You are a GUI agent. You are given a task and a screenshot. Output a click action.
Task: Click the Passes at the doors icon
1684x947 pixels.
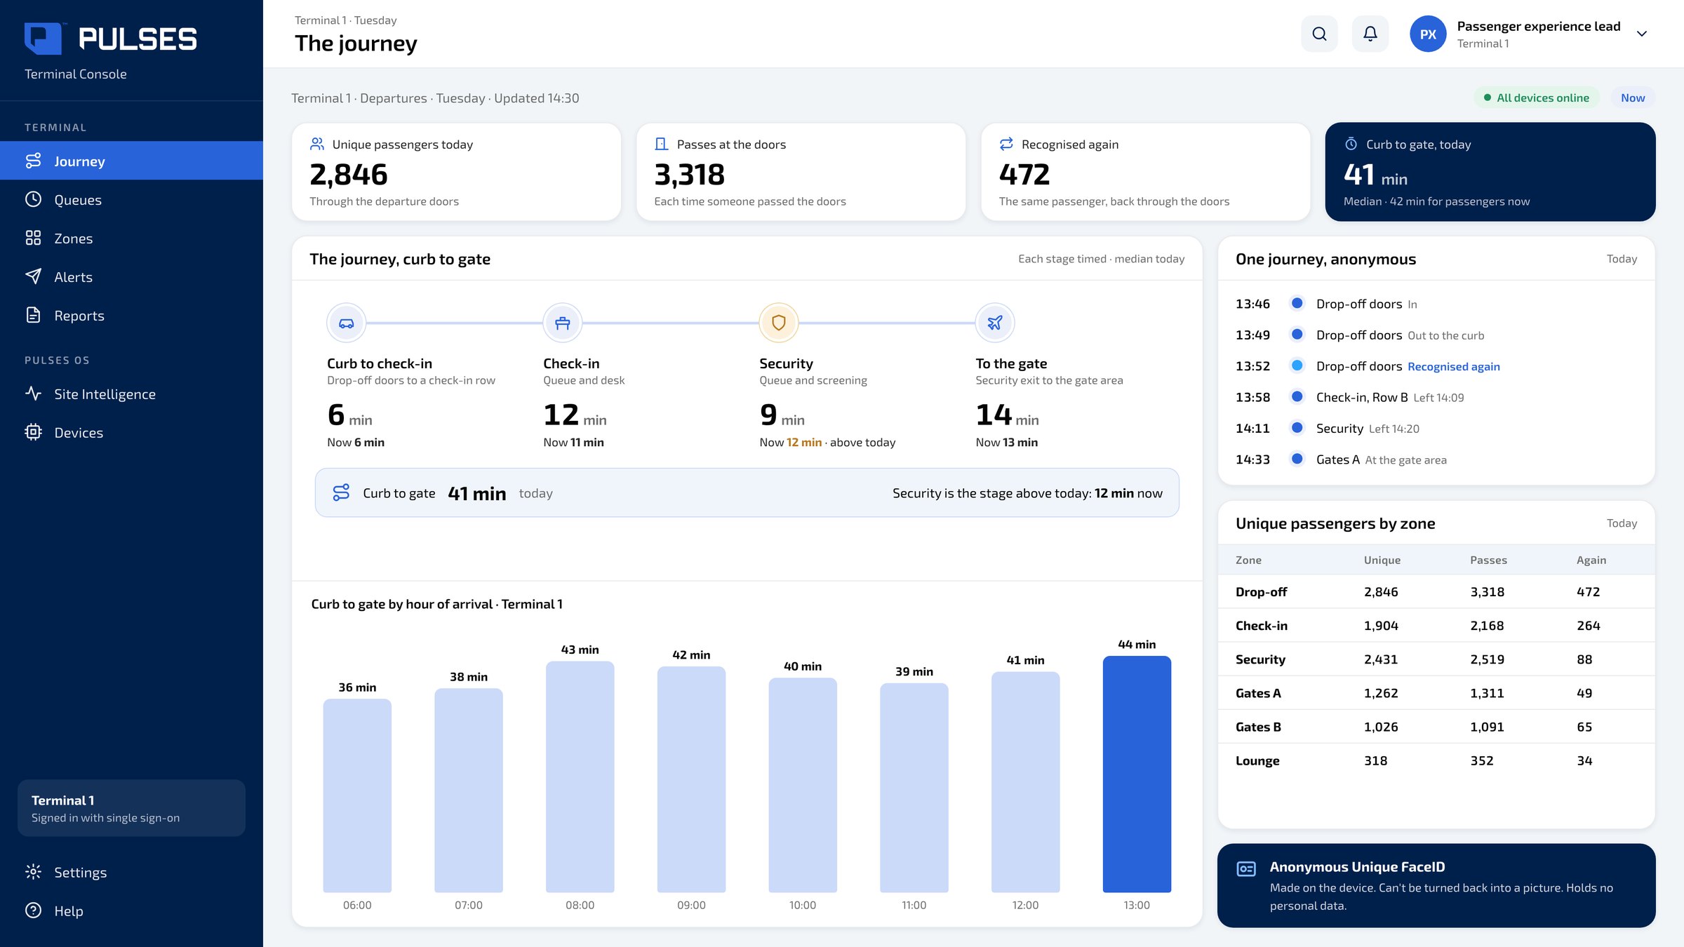click(661, 144)
